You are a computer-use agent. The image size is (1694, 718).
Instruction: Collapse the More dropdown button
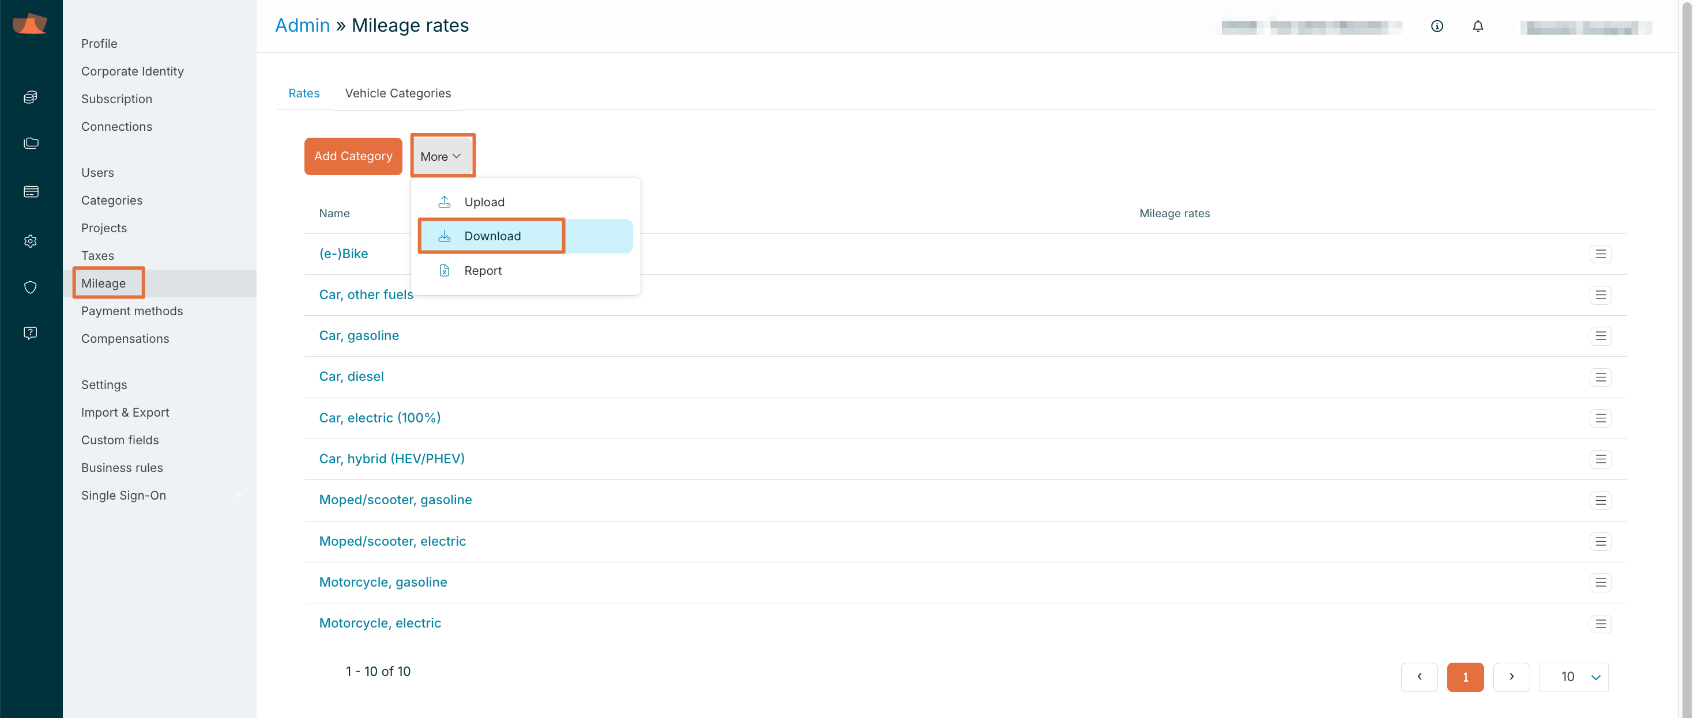[441, 157]
